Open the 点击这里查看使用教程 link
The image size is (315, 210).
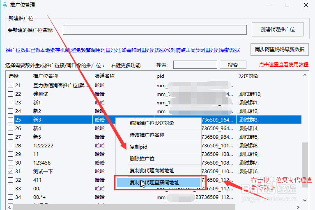tap(284, 64)
